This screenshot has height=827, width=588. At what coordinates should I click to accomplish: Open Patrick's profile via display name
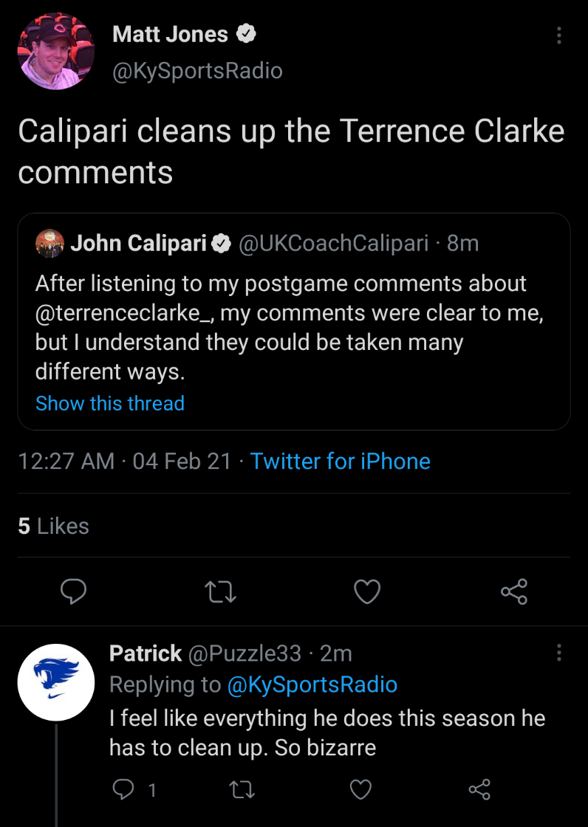pyautogui.click(x=146, y=653)
